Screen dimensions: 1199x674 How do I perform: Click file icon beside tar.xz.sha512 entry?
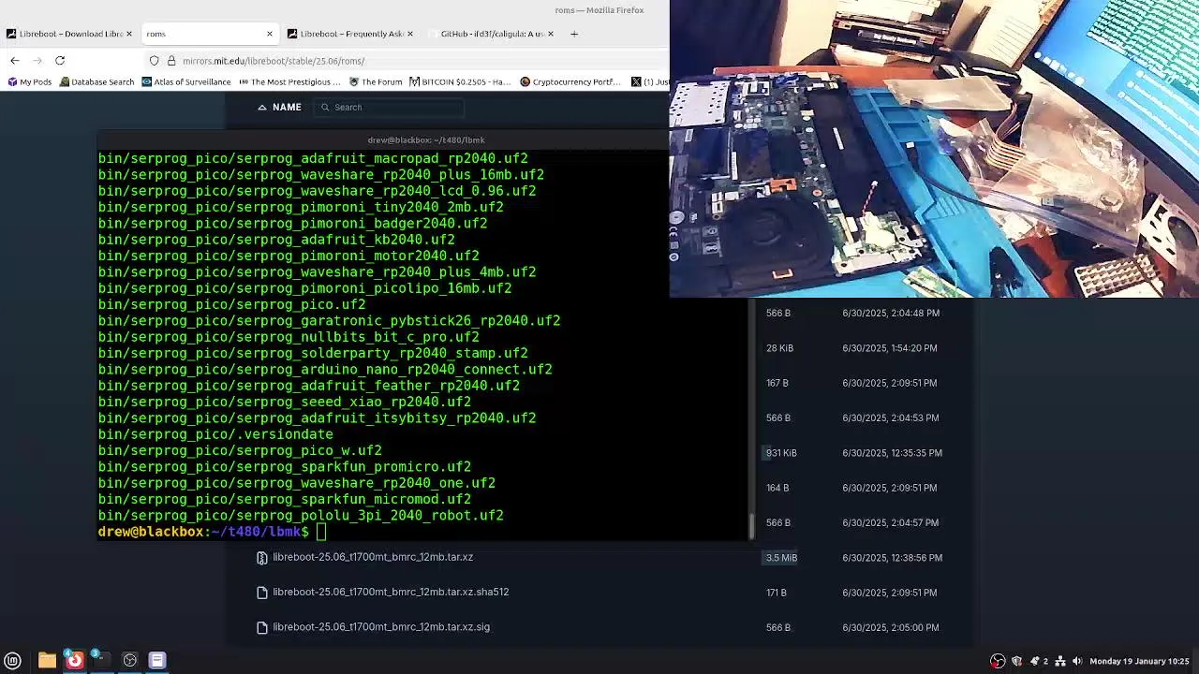point(262,593)
